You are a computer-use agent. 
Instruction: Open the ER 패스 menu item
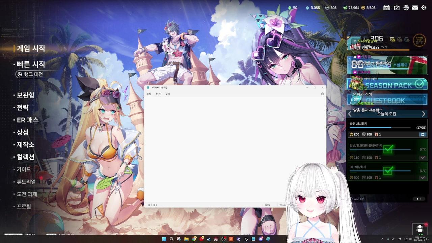coord(28,120)
